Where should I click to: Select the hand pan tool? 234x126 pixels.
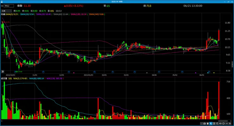point(207,123)
